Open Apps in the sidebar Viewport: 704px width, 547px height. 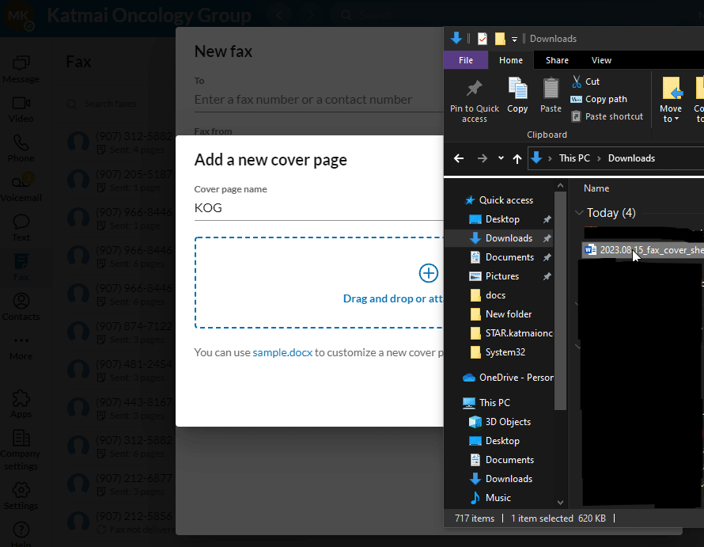pos(21,405)
